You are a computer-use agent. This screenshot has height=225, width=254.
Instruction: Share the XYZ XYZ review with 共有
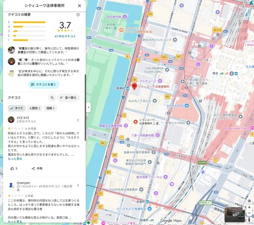pyautogui.click(x=37, y=168)
